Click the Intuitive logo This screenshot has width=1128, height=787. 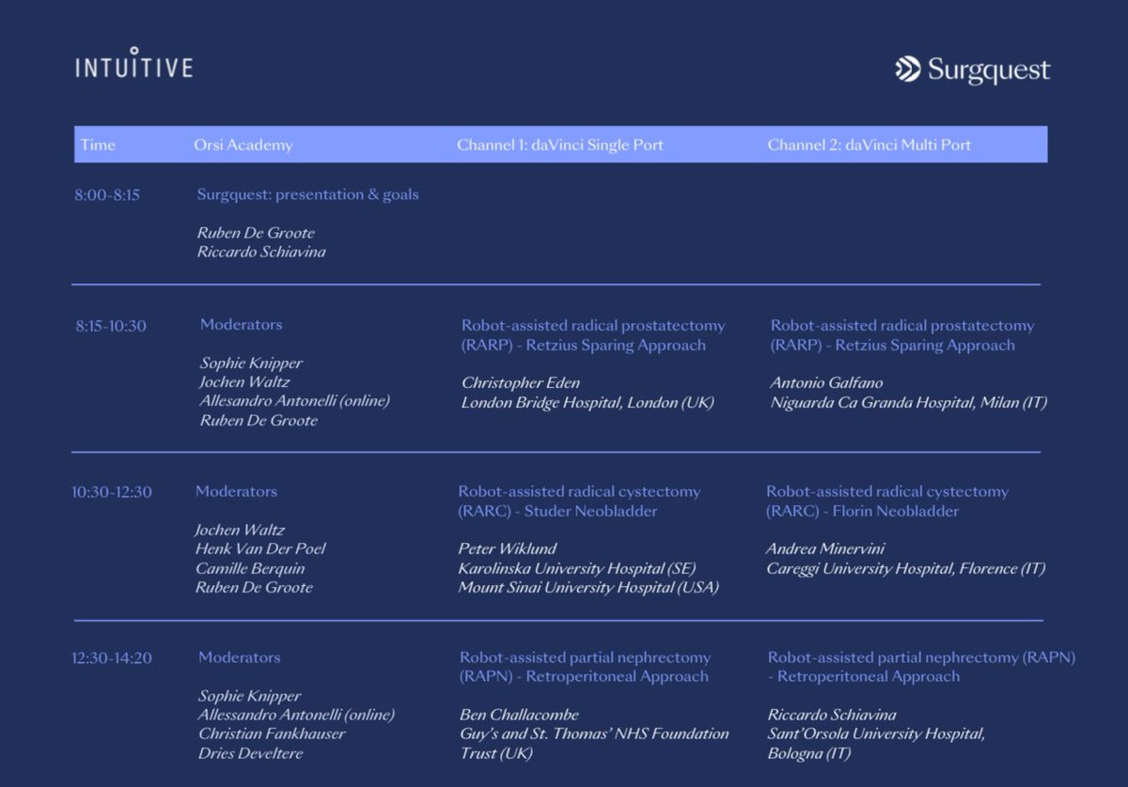point(133,63)
